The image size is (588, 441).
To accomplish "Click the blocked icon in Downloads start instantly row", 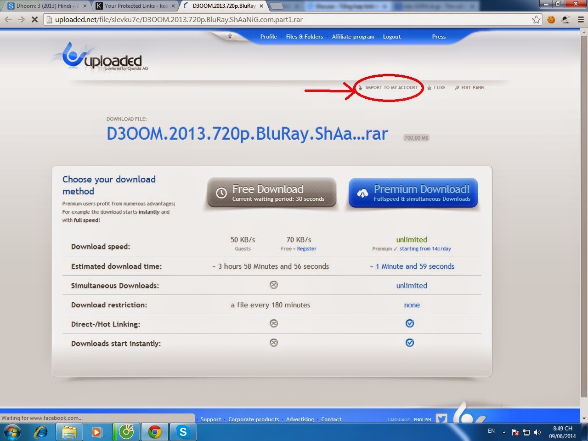I will (x=274, y=343).
